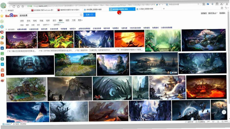Screen dimensions: 230x129
Task: Select the 视频 navigation tab
Action: click(x=48, y=21)
